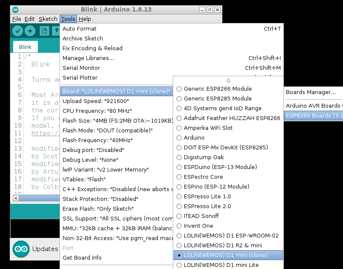Open MMU cache and IRAM submenu
The image size is (343, 269).
117,229
